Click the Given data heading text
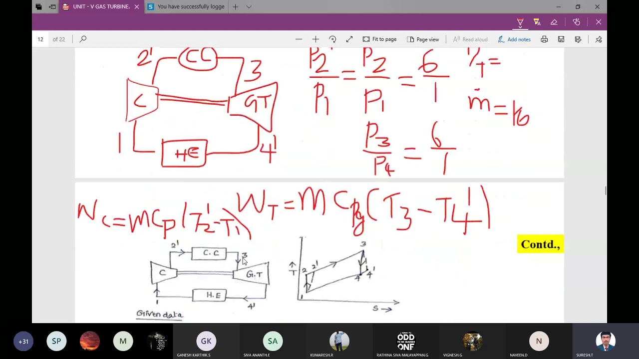 [x=160, y=314]
